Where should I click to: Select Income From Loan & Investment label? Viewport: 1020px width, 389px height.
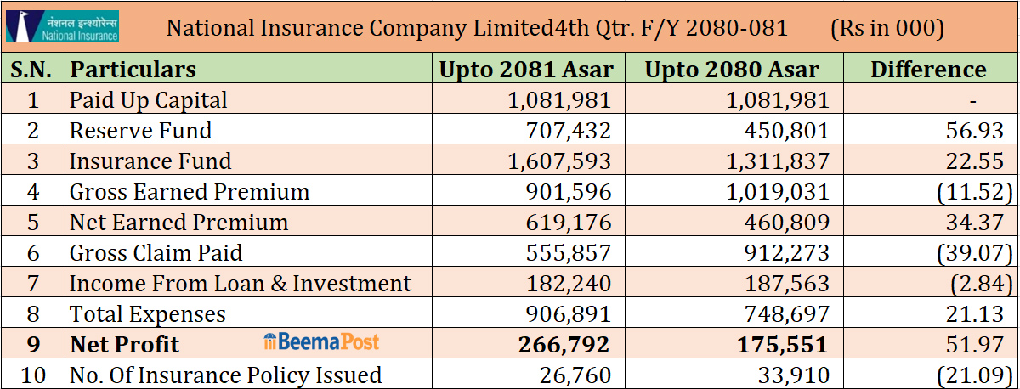click(240, 284)
